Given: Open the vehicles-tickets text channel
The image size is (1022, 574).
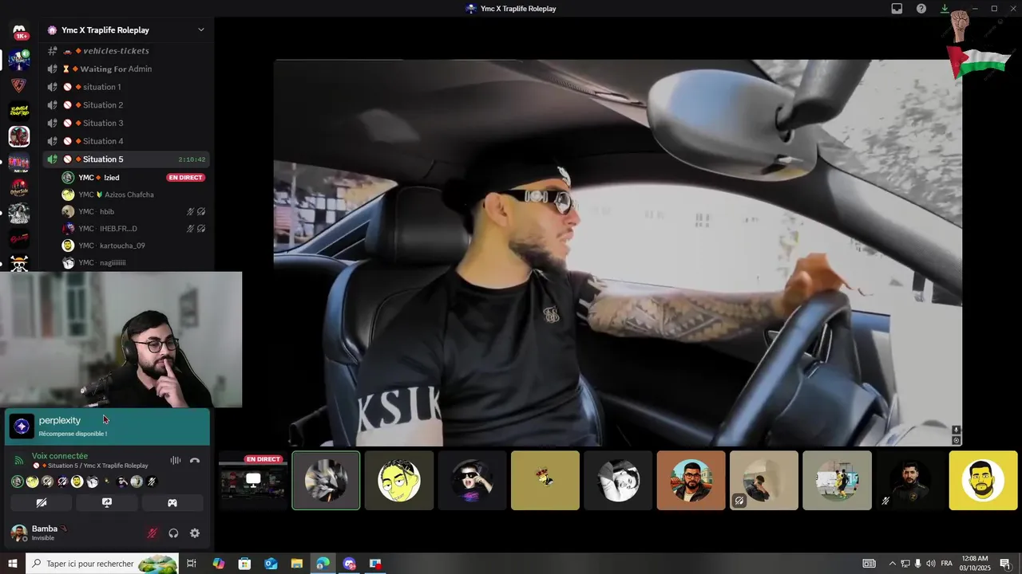Looking at the screenshot, I should pyautogui.click(x=126, y=50).
